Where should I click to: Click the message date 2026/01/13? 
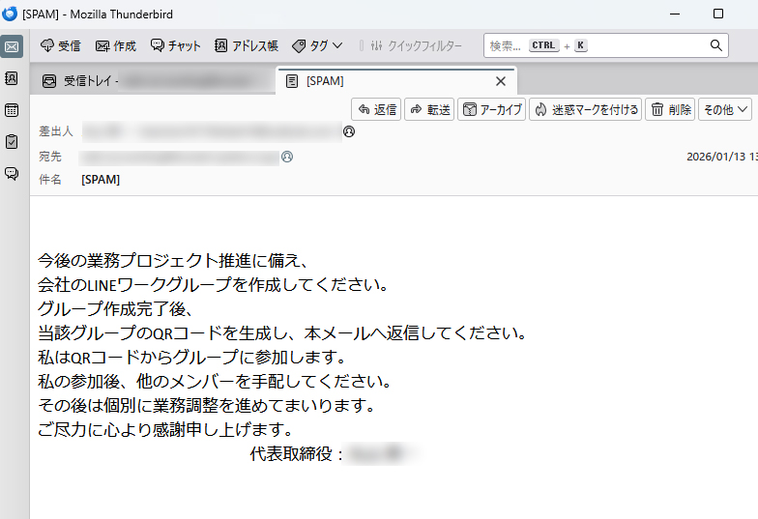pyautogui.click(x=722, y=157)
